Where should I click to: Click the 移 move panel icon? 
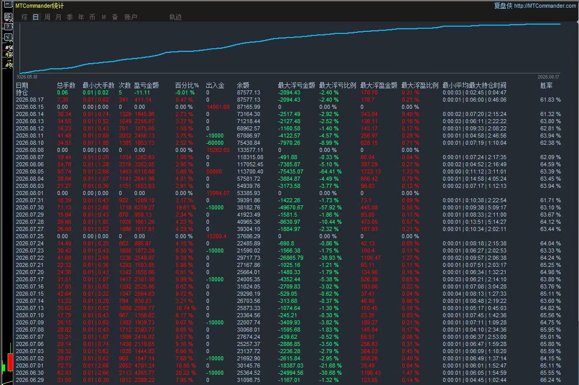8,17
